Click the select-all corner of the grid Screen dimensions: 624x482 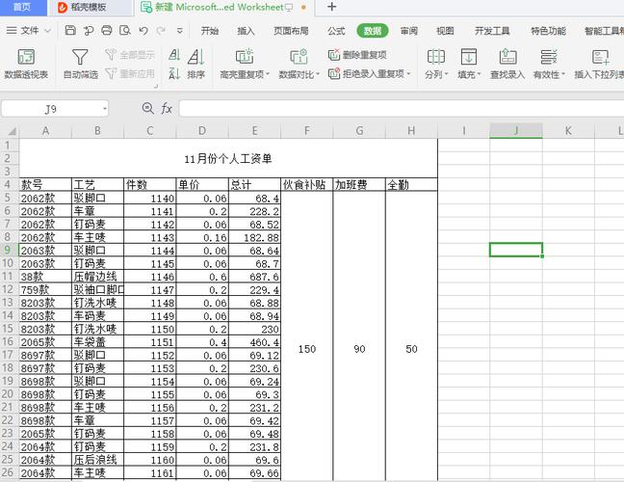pyautogui.click(x=10, y=131)
